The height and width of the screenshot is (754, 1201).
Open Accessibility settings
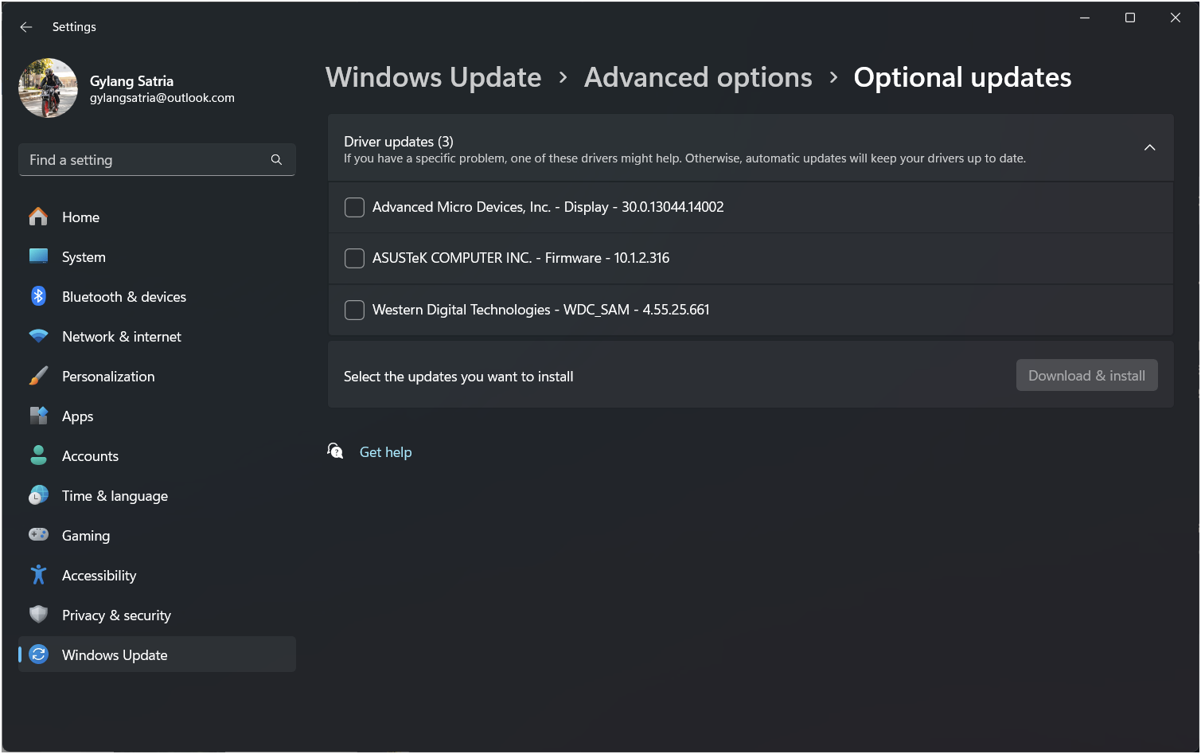157,575
